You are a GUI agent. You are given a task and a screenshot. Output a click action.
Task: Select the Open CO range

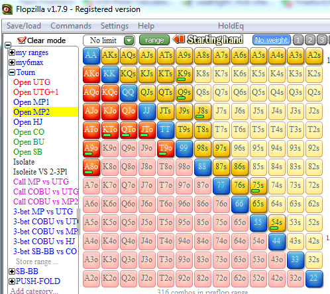coord(28,132)
